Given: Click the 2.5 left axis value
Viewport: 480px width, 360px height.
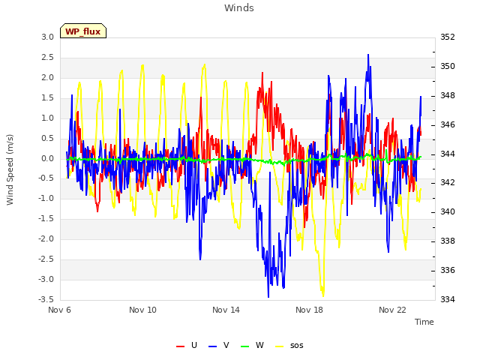Looking at the screenshot, I should [x=48, y=57].
